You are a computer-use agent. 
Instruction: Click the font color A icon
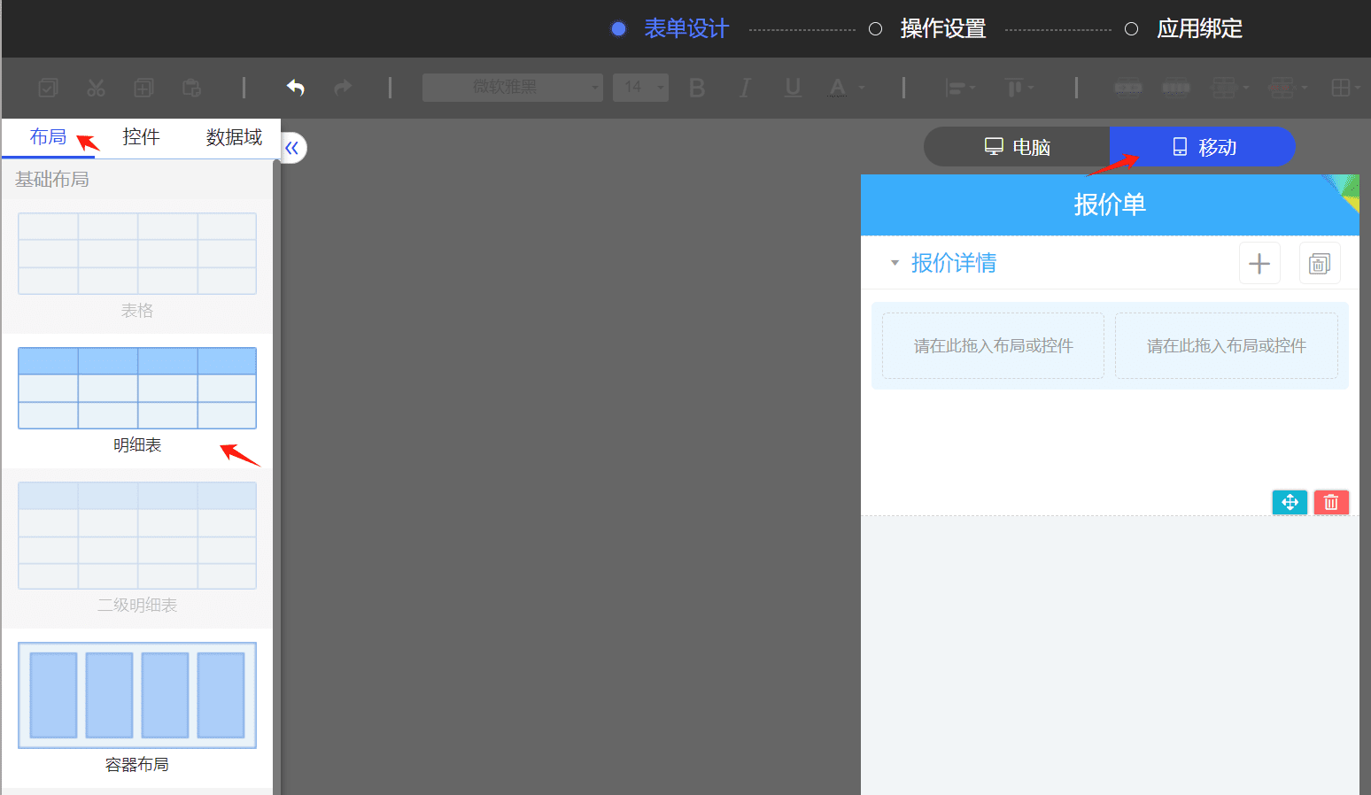point(837,88)
